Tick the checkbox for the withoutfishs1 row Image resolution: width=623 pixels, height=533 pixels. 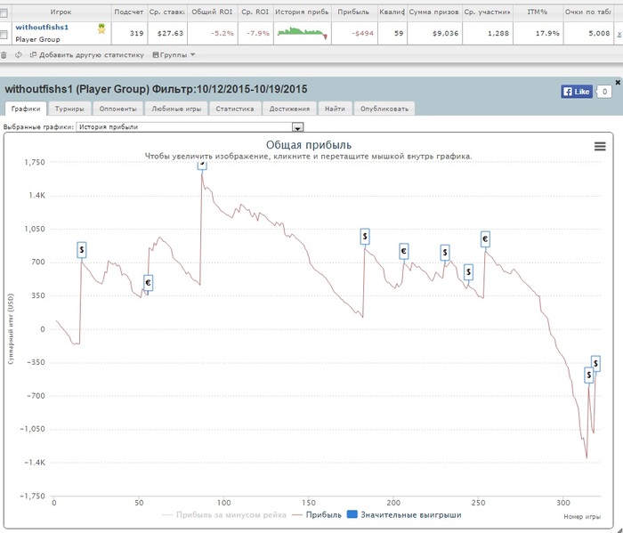4,35
